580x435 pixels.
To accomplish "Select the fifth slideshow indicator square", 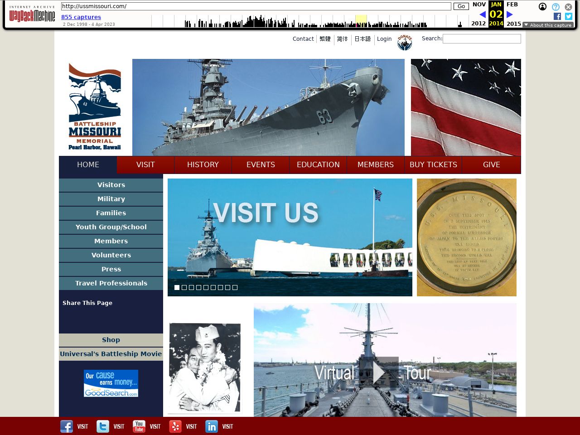I will (206, 287).
